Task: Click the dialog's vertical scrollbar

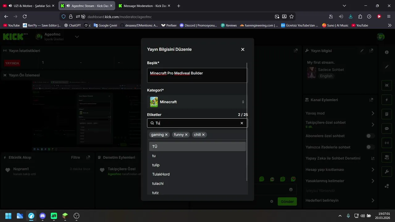Action: [x=247, y=122]
